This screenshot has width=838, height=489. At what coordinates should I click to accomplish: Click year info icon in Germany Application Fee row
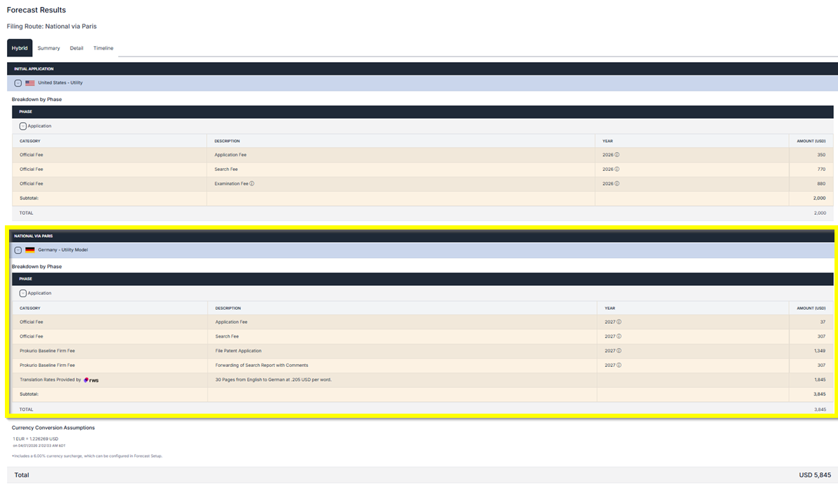click(x=619, y=322)
